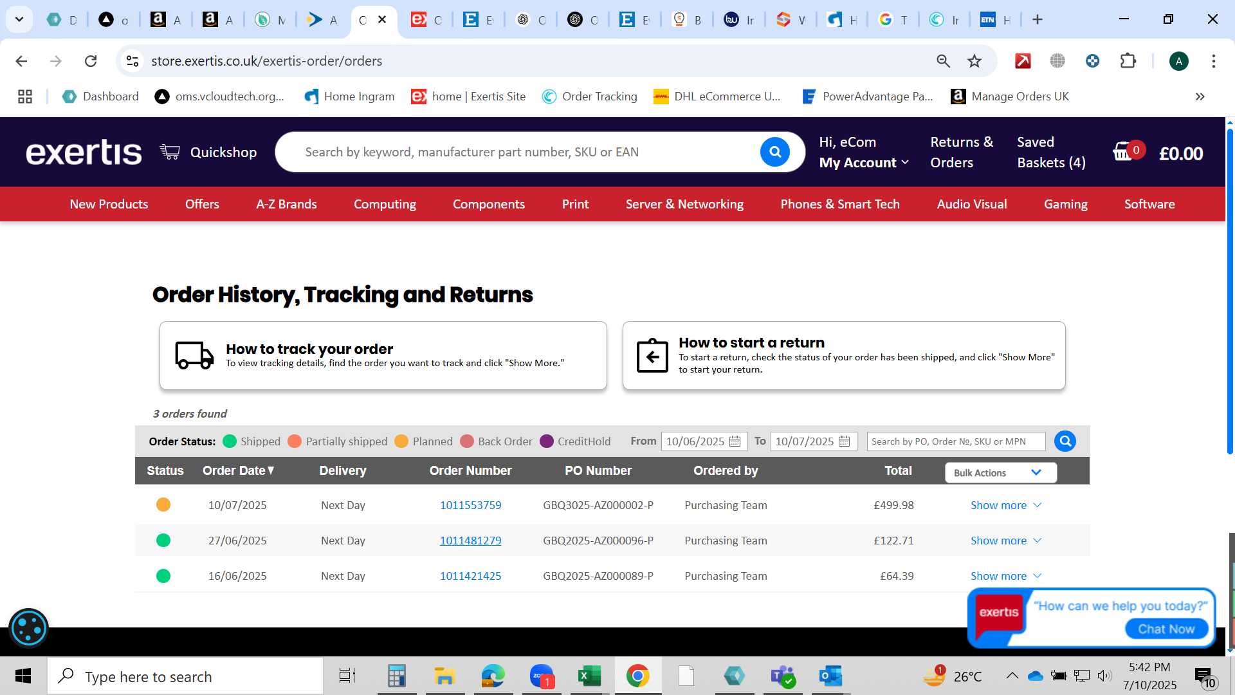Open the Chrome profile avatar
Viewport: 1235px width, 695px height.
(x=1178, y=61)
